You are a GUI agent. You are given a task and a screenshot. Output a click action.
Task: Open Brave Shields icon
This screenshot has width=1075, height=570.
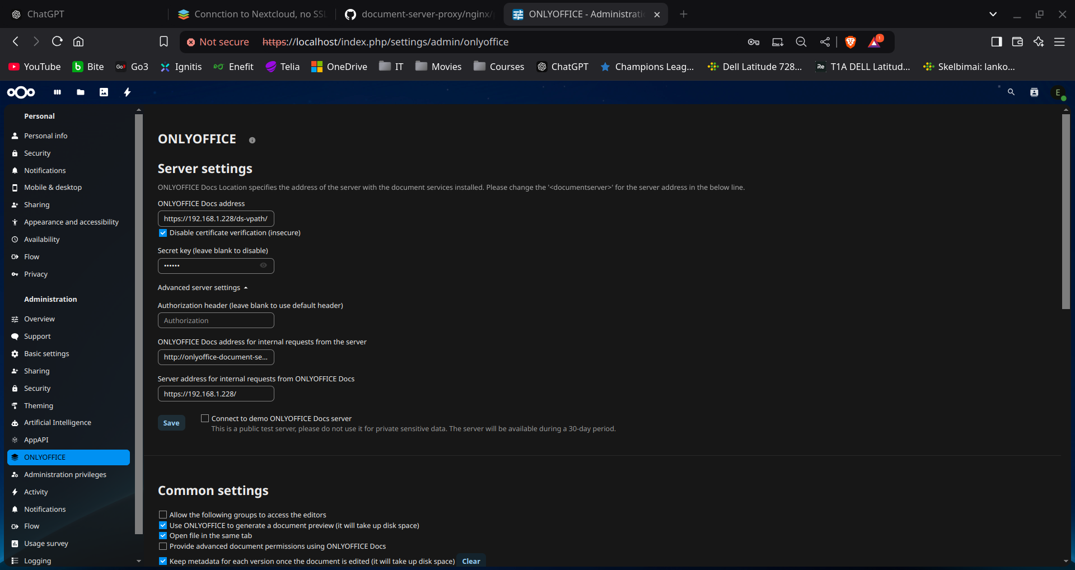[x=850, y=42]
